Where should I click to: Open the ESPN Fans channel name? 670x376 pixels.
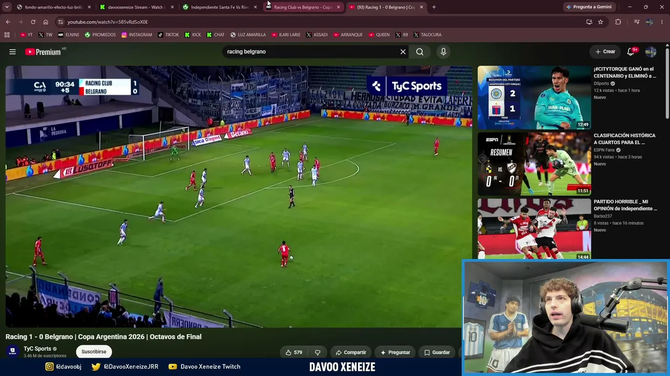click(x=604, y=150)
